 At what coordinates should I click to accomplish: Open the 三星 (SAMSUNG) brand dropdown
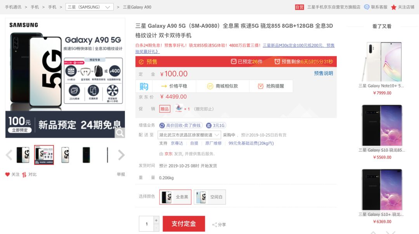(x=89, y=7)
